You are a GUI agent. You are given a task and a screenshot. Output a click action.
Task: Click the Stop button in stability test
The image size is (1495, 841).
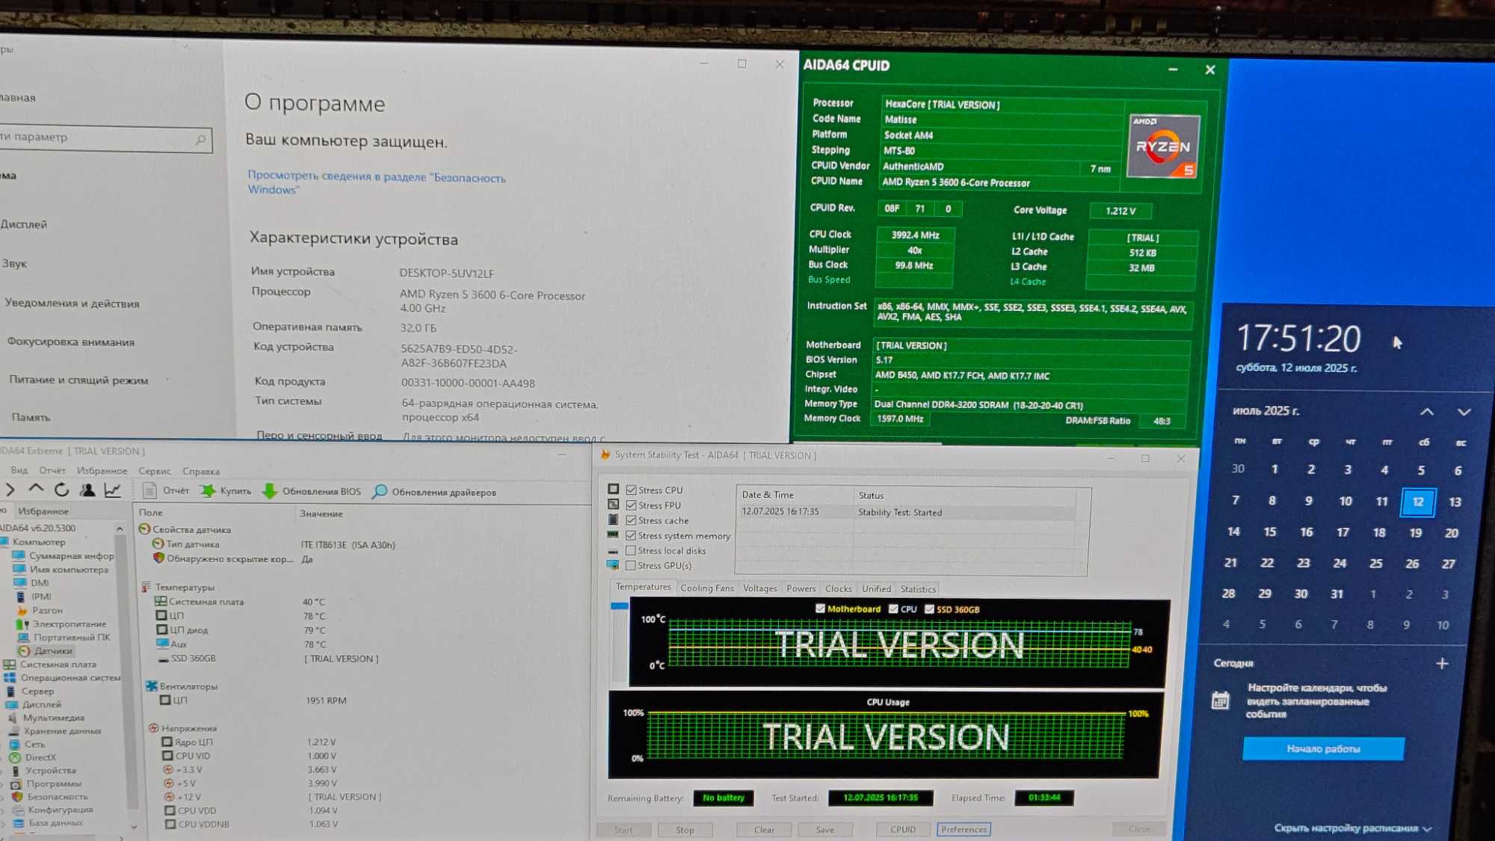click(685, 830)
